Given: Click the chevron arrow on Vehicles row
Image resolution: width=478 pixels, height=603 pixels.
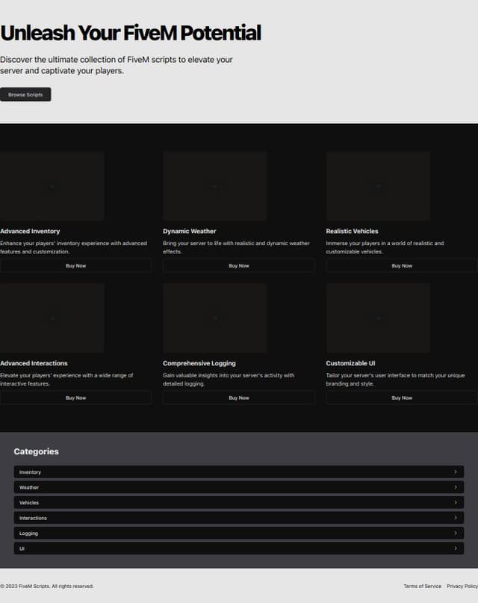Looking at the screenshot, I should click(456, 503).
